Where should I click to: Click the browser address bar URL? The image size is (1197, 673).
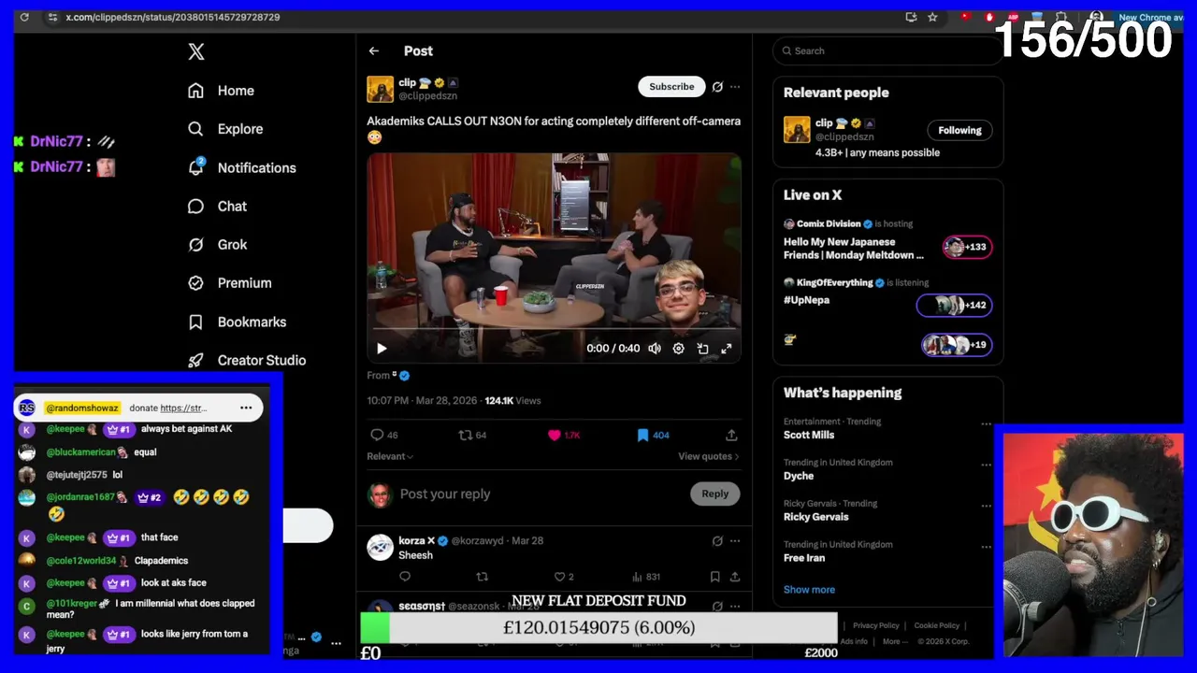pyautogui.click(x=173, y=17)
